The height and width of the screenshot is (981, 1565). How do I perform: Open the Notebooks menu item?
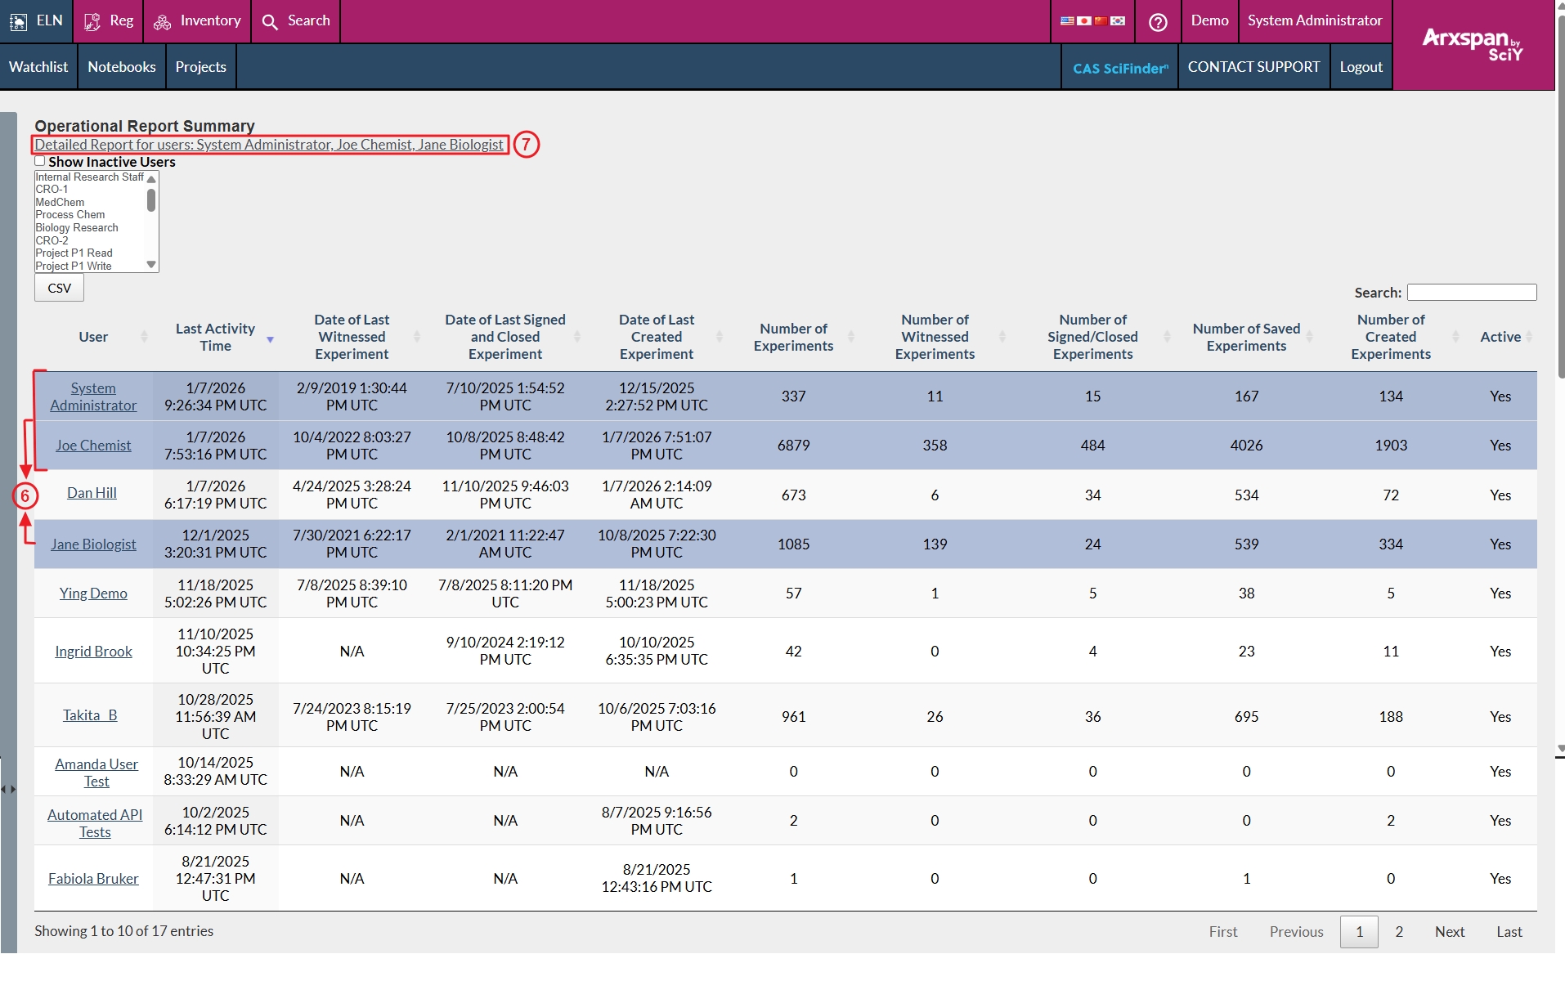tap(121, 67)
